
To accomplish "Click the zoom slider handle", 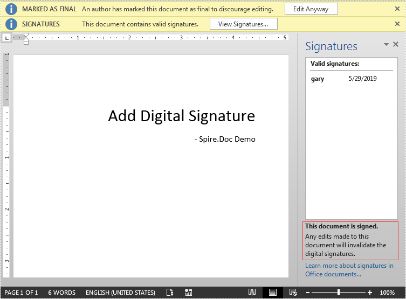I will click(339, 293).
